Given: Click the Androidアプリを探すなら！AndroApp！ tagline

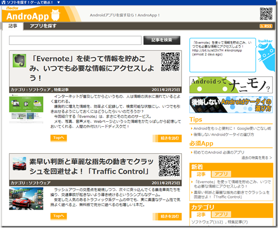Looking at the screenshot, I should (x=125, y=15).
